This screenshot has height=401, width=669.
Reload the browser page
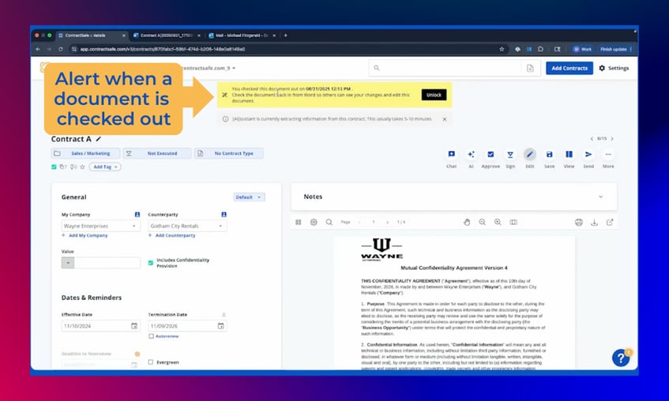tap(61, 49)
